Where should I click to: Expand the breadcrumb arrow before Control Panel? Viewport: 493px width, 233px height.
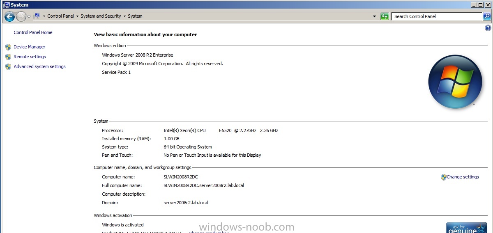(x=43, y=16)
